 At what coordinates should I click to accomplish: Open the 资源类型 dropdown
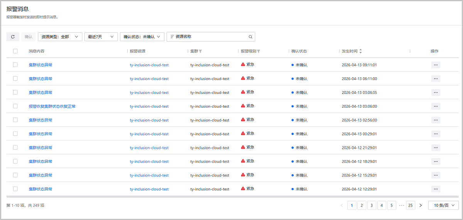tap(60, 37)
